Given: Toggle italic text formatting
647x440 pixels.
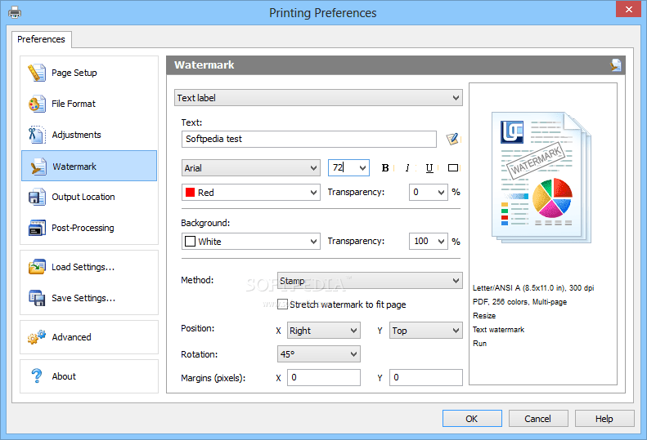Looking at the screenshot, I should 407,168.
